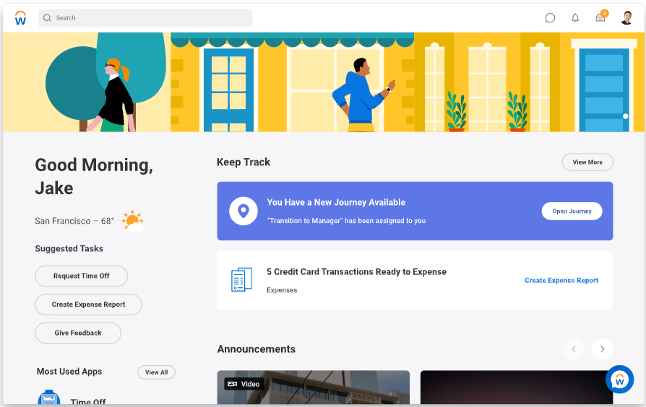Viewport: 646px width, 407px height.
Task: Click View All for Most Used Apps
Action: tap(157, 372)
